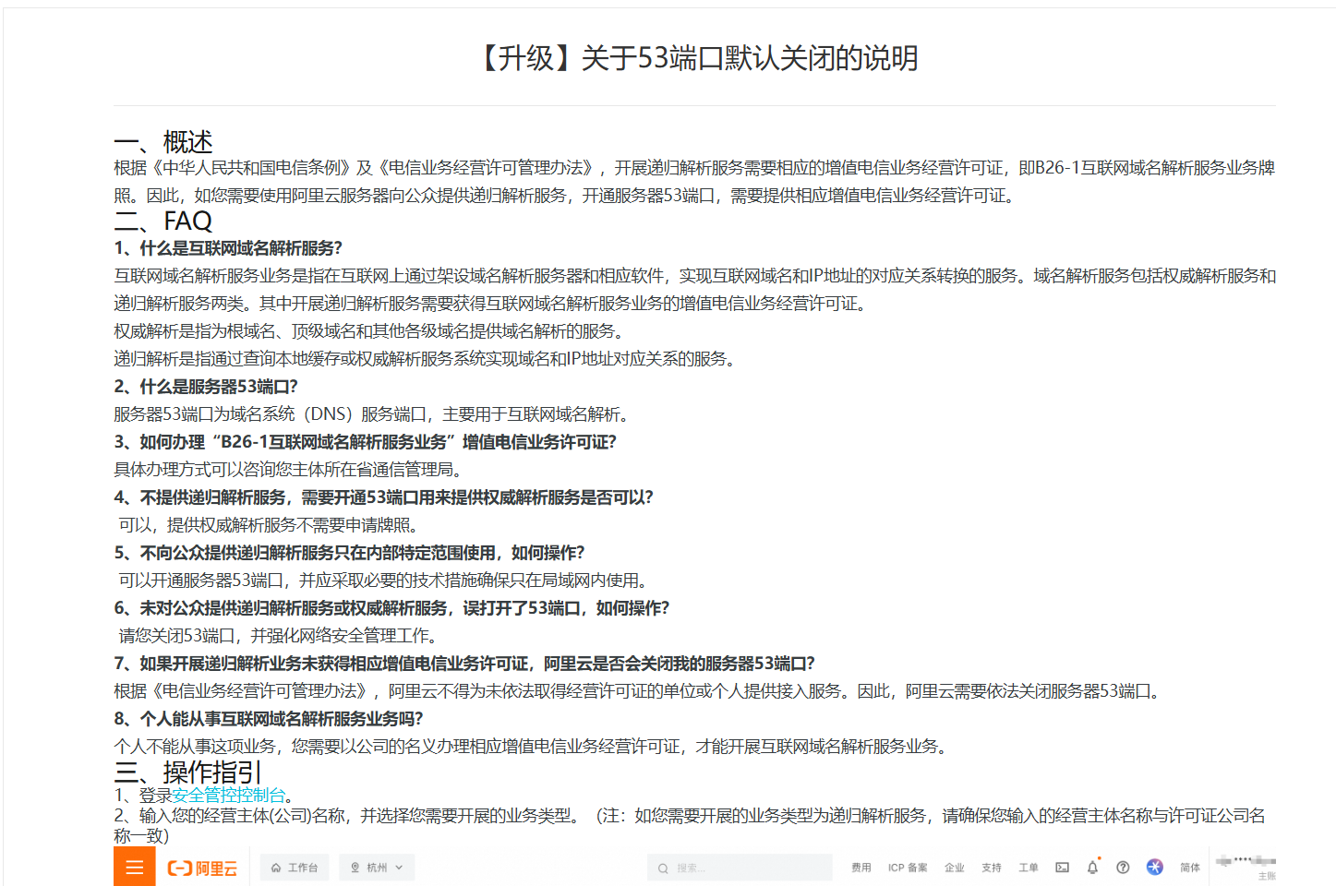This screenshot has height=886, width=1336.
Task: Click answer 可以，提供权威解析服务不需要申请牌照
Action: pyautogui.click(x=269, y=525)
